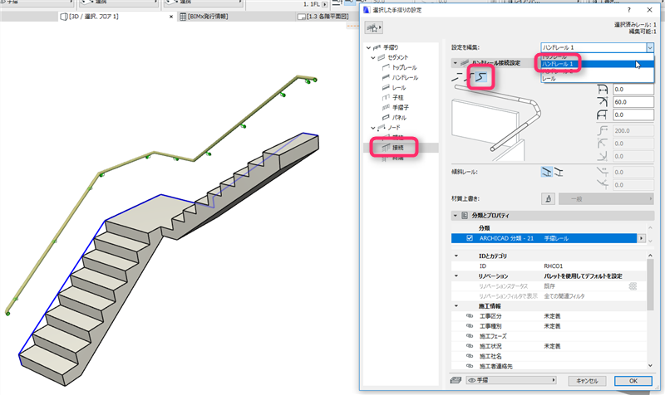The image size is (665, 395).
Task: Switch to the 3D / 選択, フロア 1 tab
Action: [93, 17]
